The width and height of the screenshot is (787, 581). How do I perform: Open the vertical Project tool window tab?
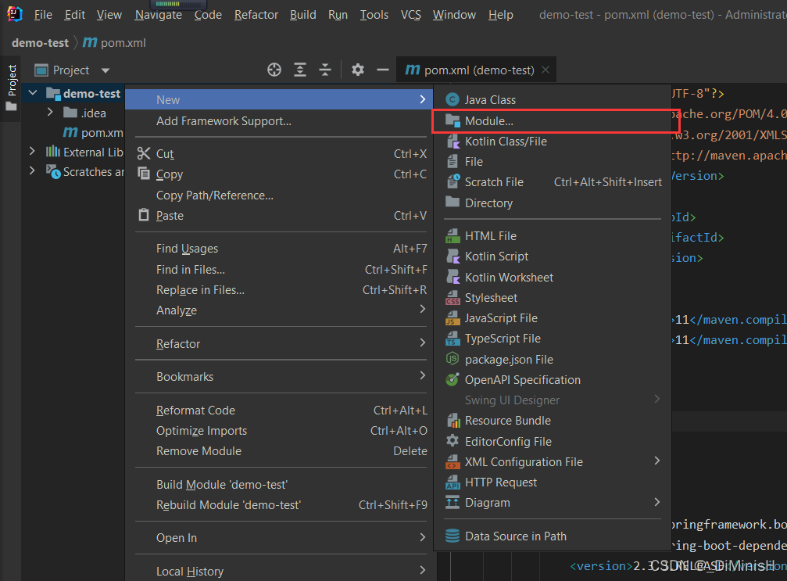11,87
